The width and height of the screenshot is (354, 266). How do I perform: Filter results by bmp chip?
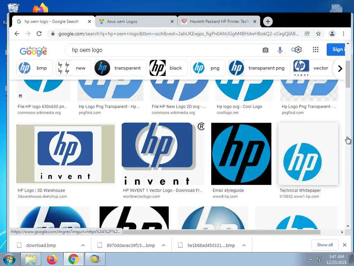35,68
